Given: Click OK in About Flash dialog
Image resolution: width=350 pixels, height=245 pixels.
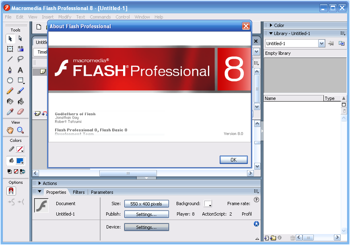Looking at the screenshot, I should [x=234, y=160].
